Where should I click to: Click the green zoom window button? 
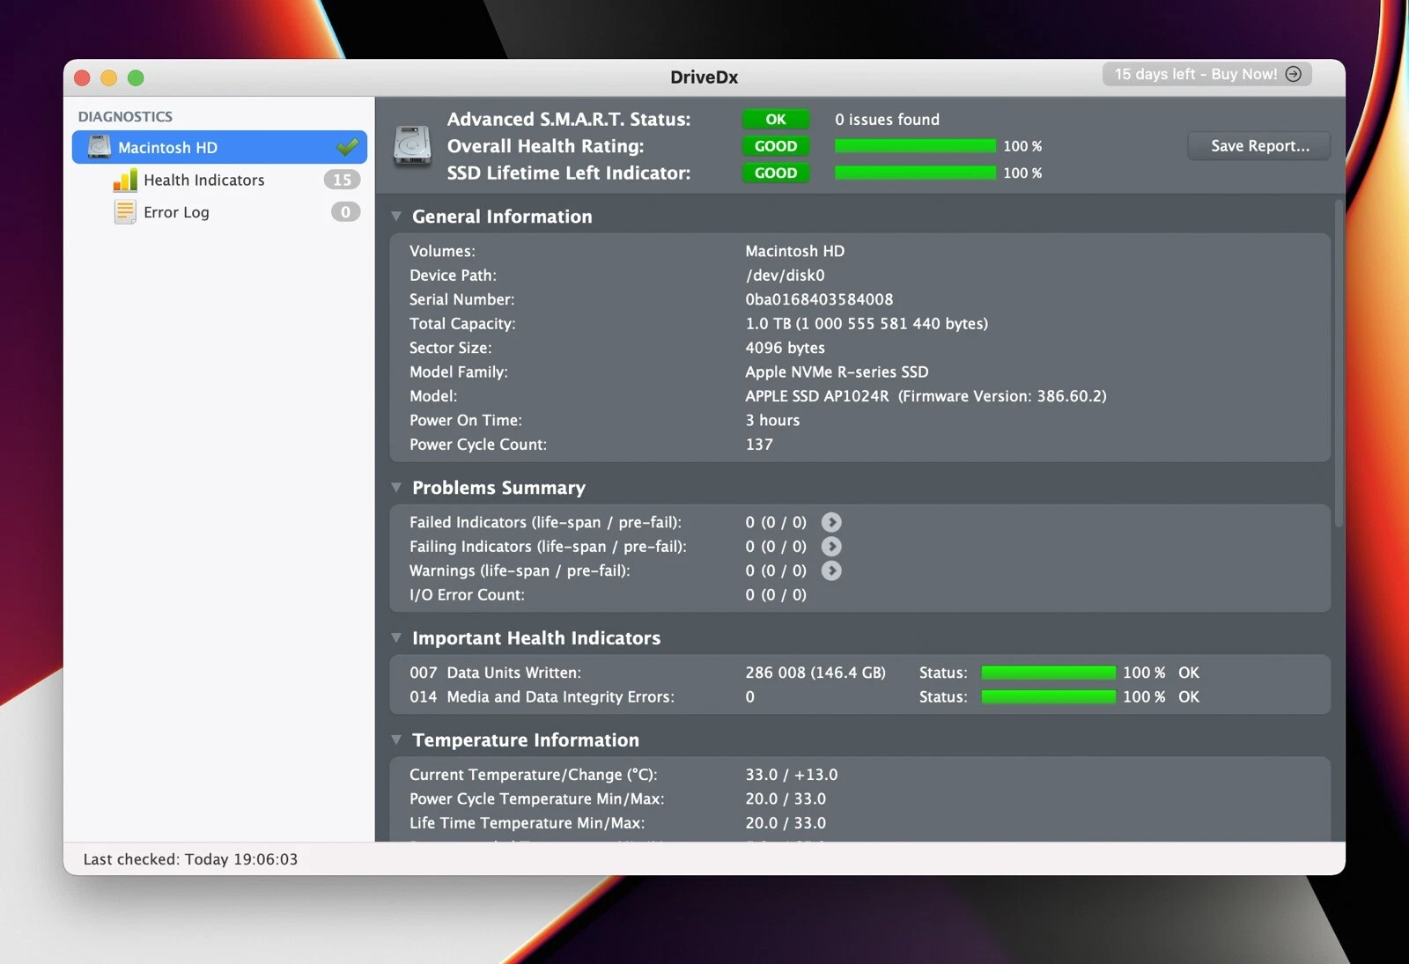point(136,77)
